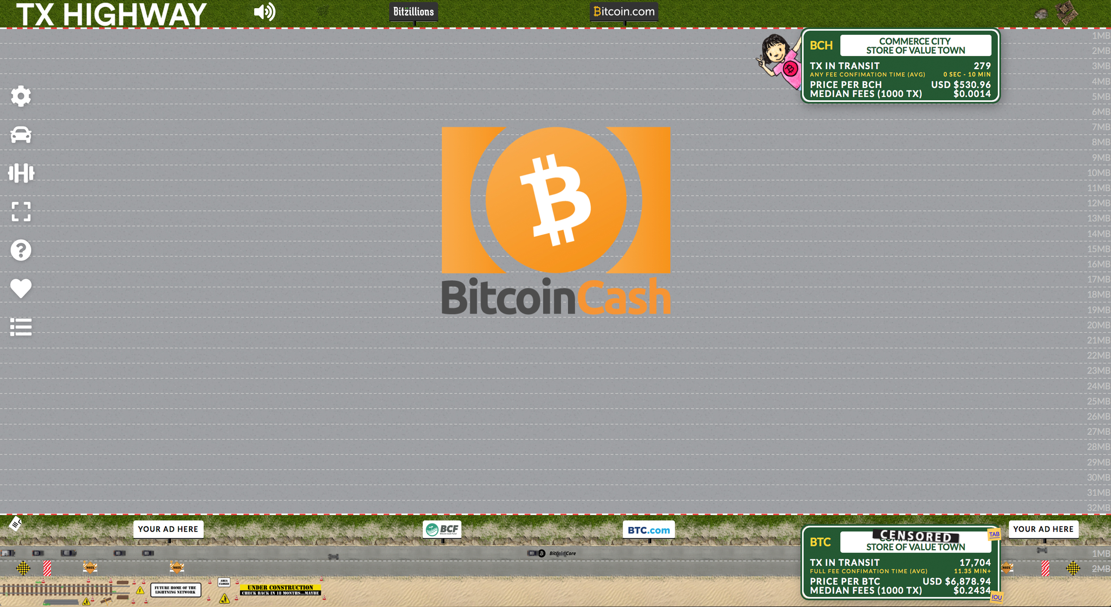This screenshot has width=1111, height=607.
Task: Click YOUR AD HERE sign beside TAB sticker
Action: [1043, 529]
